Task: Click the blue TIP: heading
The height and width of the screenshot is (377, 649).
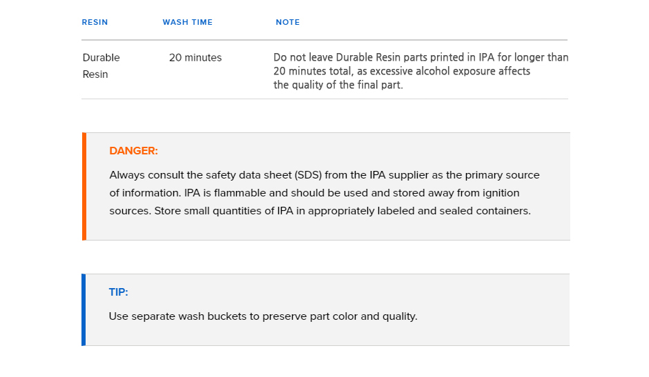Action: click(x=118, y=292)
